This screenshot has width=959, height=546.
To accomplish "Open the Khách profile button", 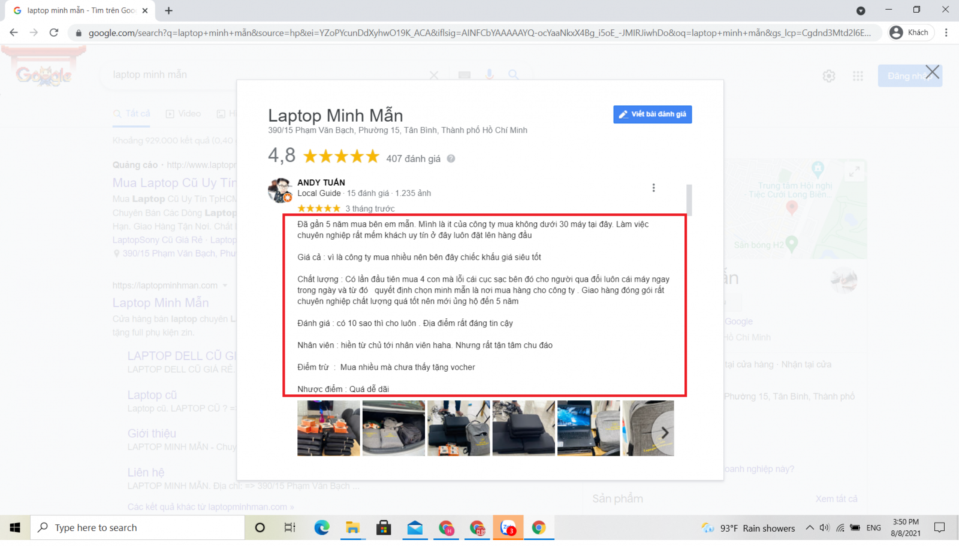I will [x=910, y=32].
